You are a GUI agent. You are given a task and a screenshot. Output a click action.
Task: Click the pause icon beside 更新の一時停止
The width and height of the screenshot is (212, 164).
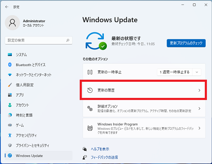[90, 72]
